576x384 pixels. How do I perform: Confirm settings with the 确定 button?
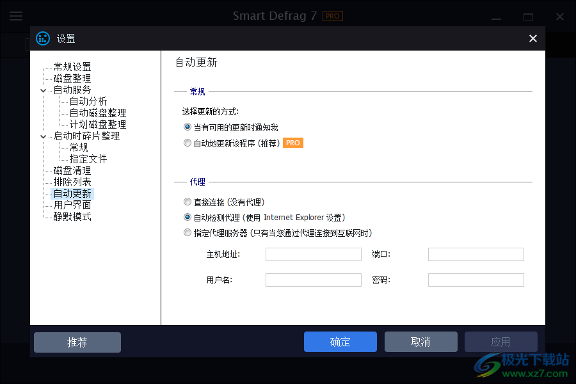tap(340, 342)
